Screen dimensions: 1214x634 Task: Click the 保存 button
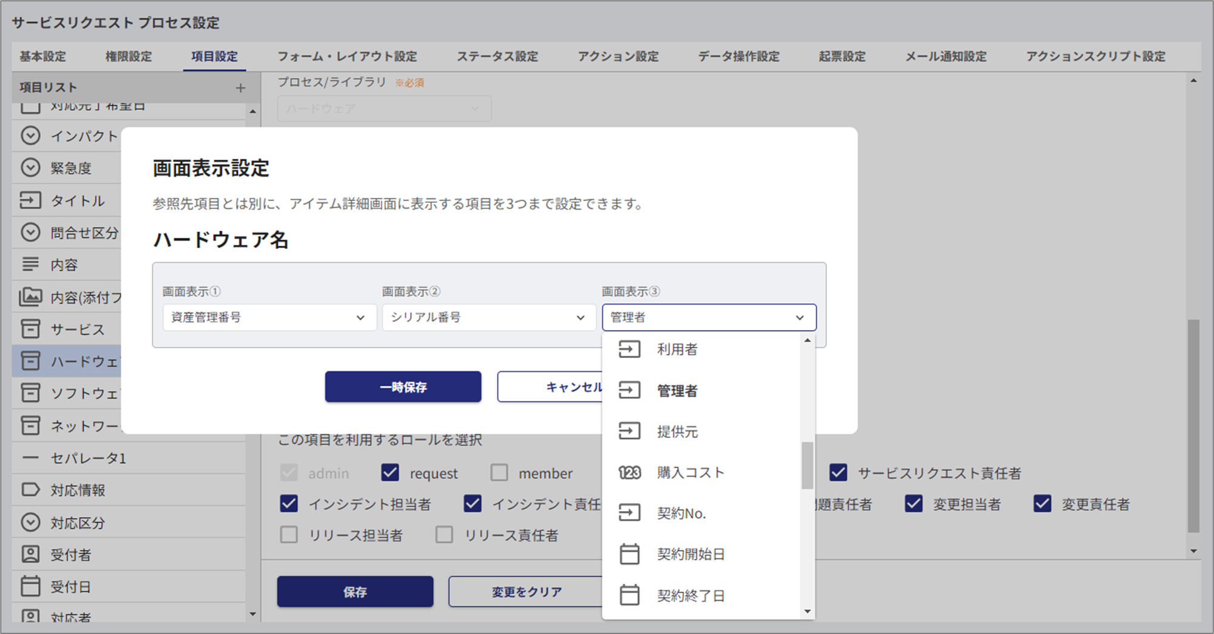[x=355, y=592]
